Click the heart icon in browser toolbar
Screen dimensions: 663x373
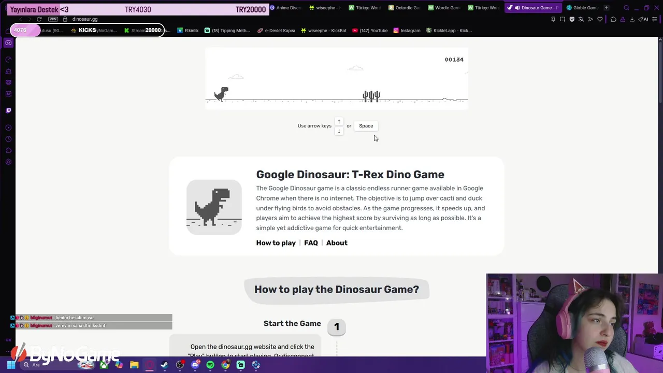click(600, 19)
